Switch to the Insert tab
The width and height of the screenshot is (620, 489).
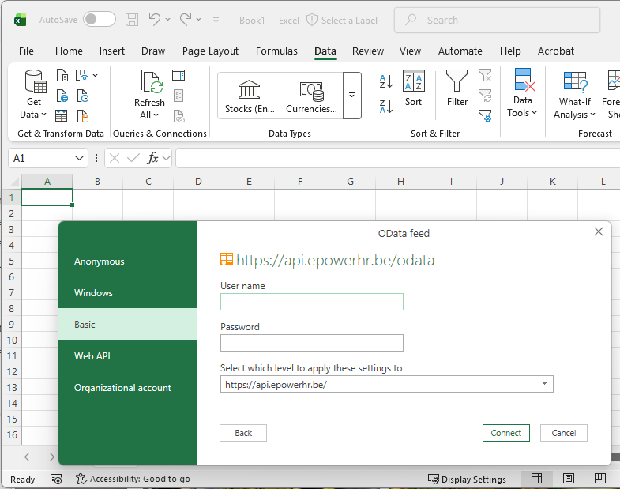click(112, 51)
